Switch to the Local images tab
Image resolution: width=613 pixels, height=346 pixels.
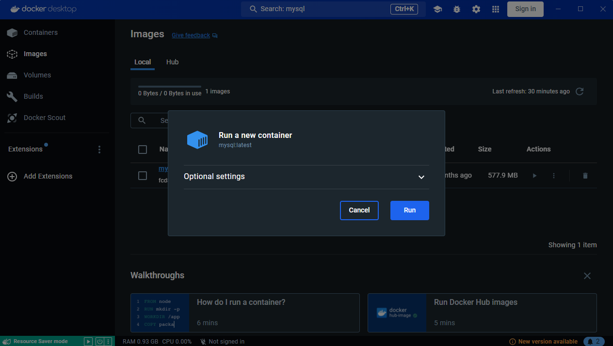[143, 62]
